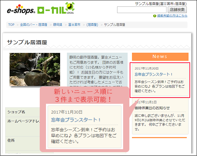This screenshot has height=156, width=197.
Task: Open 忘年会プランスタート！ link in News sidebar
Action: coord(153,74)
